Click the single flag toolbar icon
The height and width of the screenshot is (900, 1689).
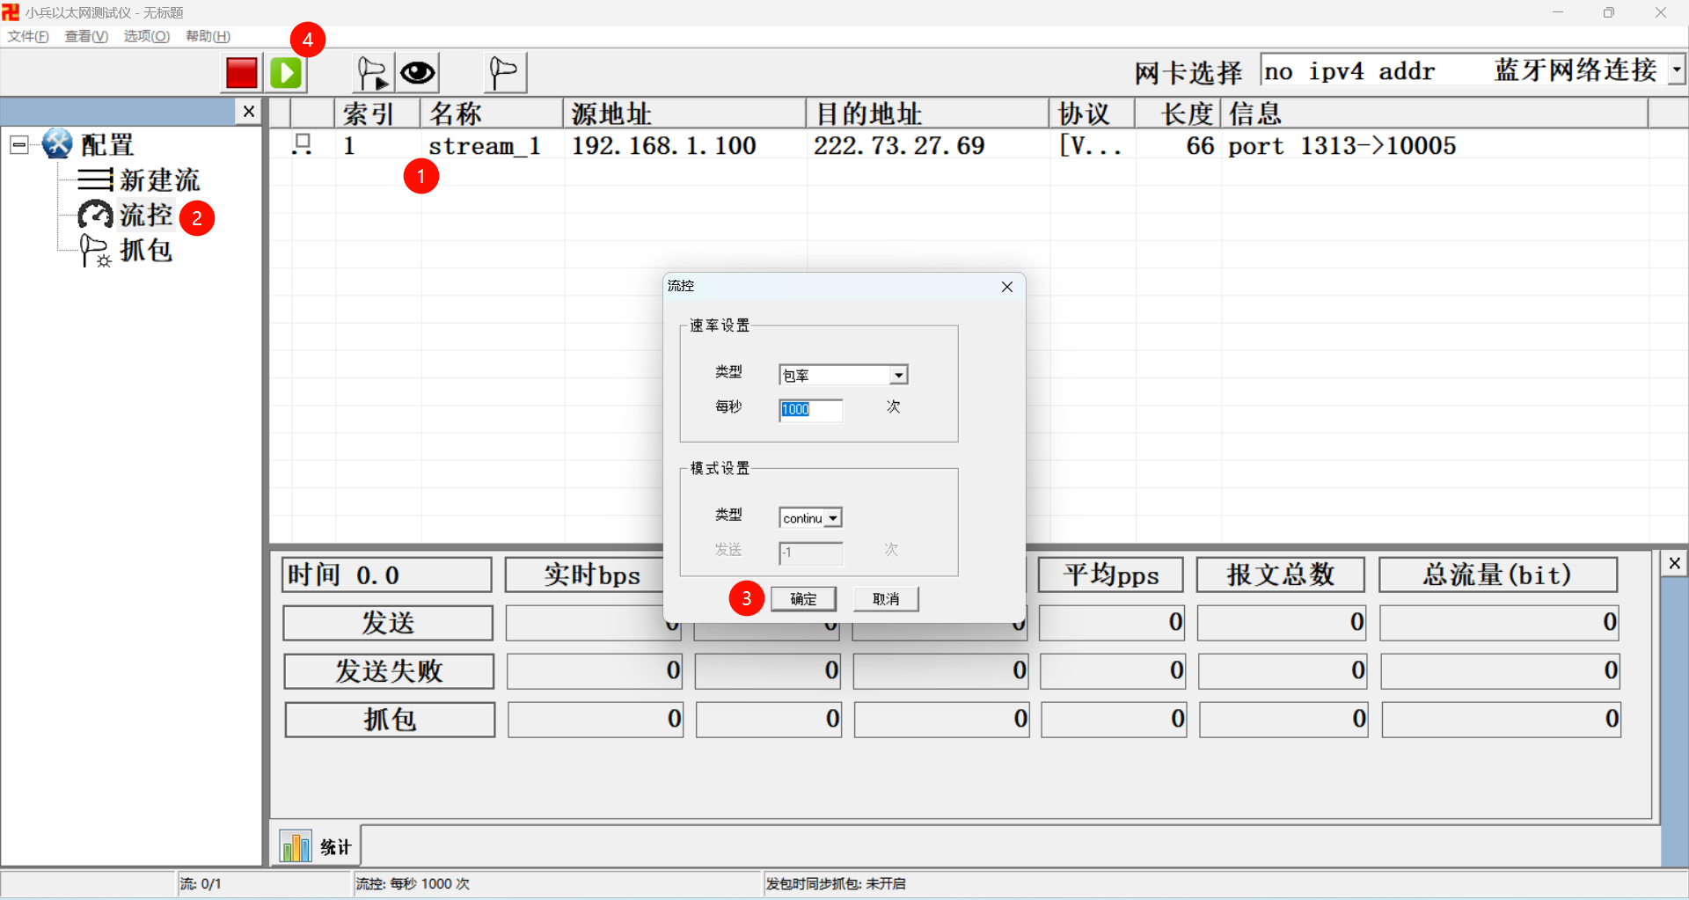point(505,73)
